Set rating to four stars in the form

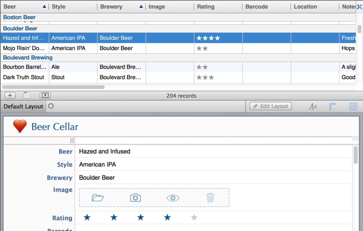(x=168, y=217)
